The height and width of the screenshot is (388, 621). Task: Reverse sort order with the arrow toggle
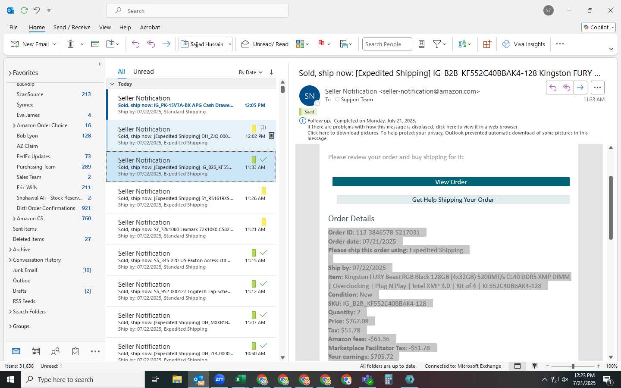[271, 72]
